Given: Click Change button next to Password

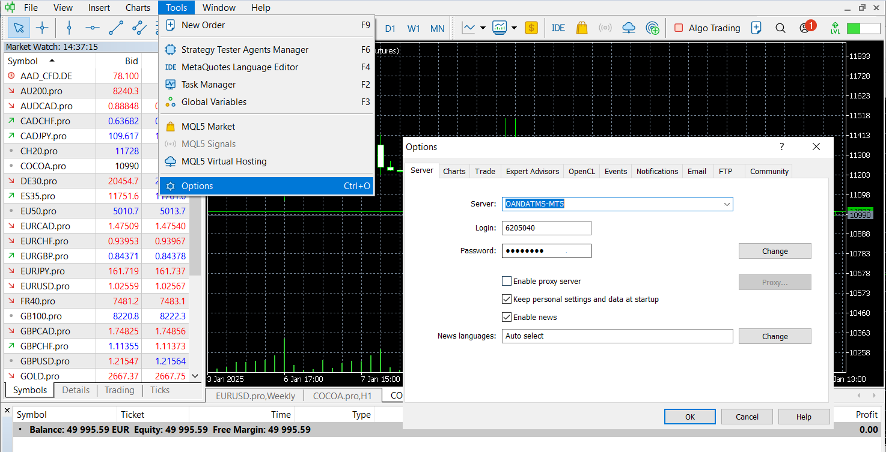Looking at the screenshot, I should tap(774, 251).
